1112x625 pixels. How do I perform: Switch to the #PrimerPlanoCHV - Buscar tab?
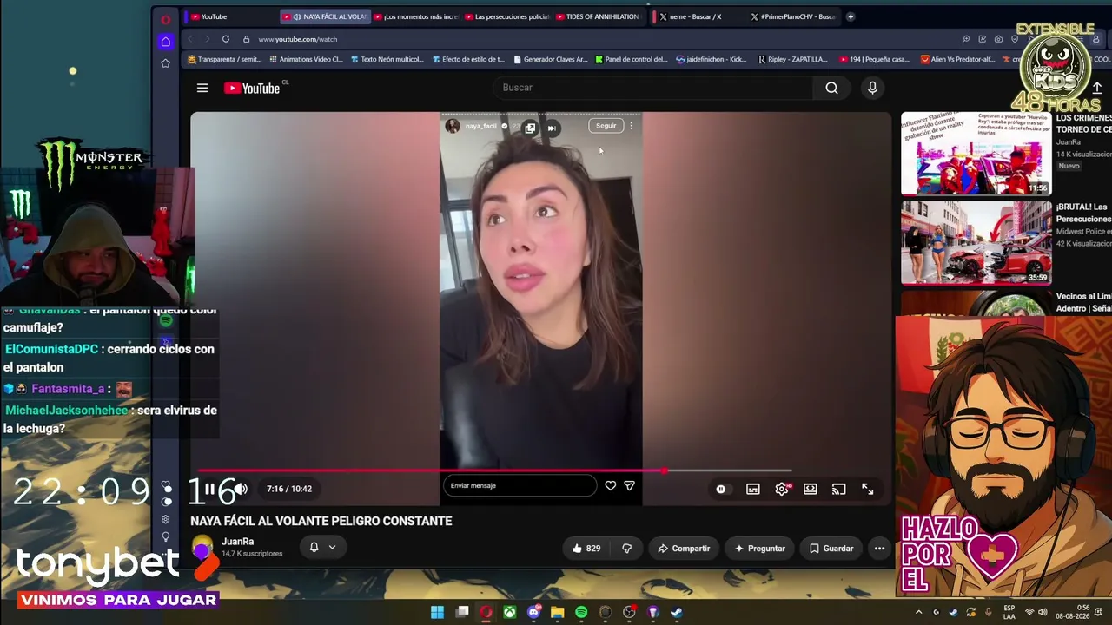(x=792, y=16)
